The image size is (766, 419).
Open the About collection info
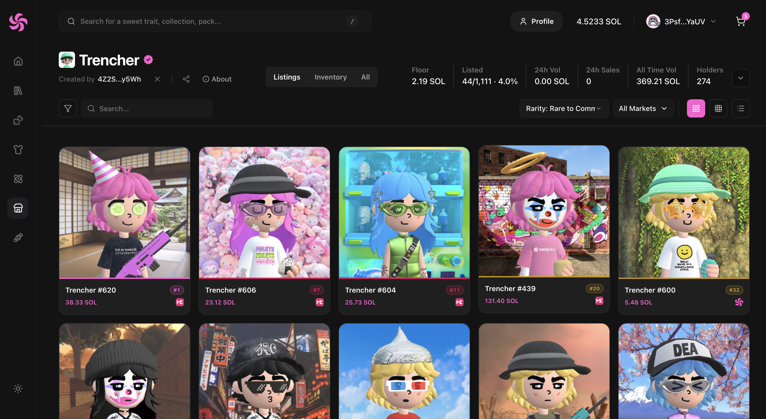coord(217,79)
